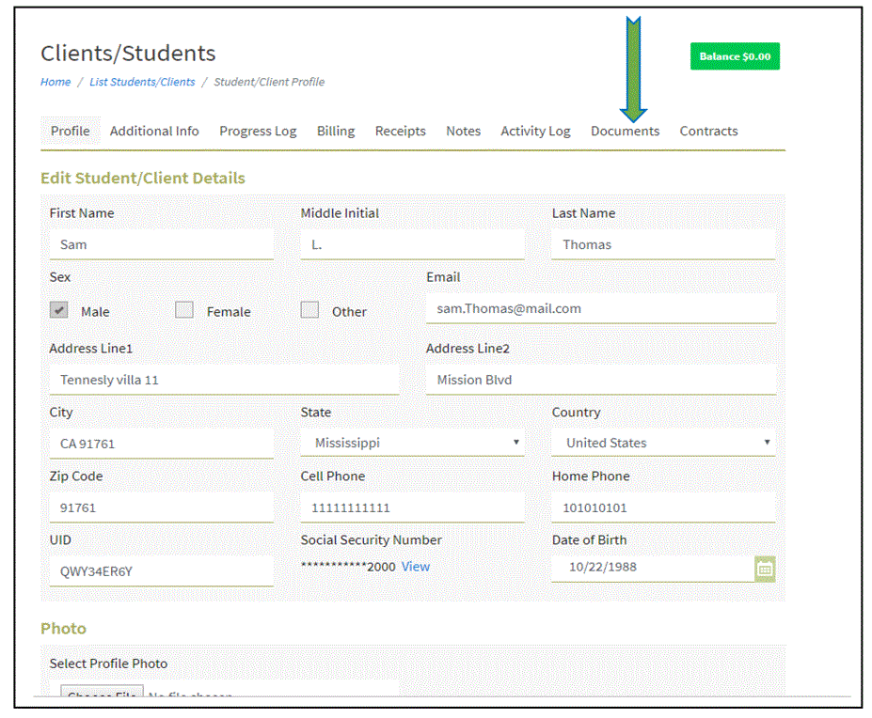Click View link beside Social Security Number
This screenshot has width=872, height=718.
[415, 567]
